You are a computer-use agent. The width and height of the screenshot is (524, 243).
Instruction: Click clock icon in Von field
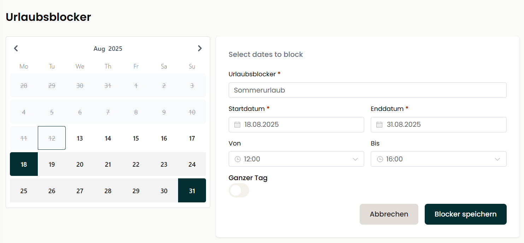(x=238, y=159)
